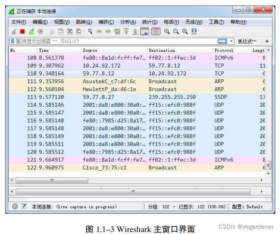Click packet list vertical scrollbar thumb
This screenshot has height=234, width=280.
coord(268,165)
